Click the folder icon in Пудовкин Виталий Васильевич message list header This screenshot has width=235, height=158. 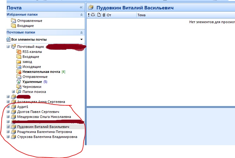coord(91,7)
